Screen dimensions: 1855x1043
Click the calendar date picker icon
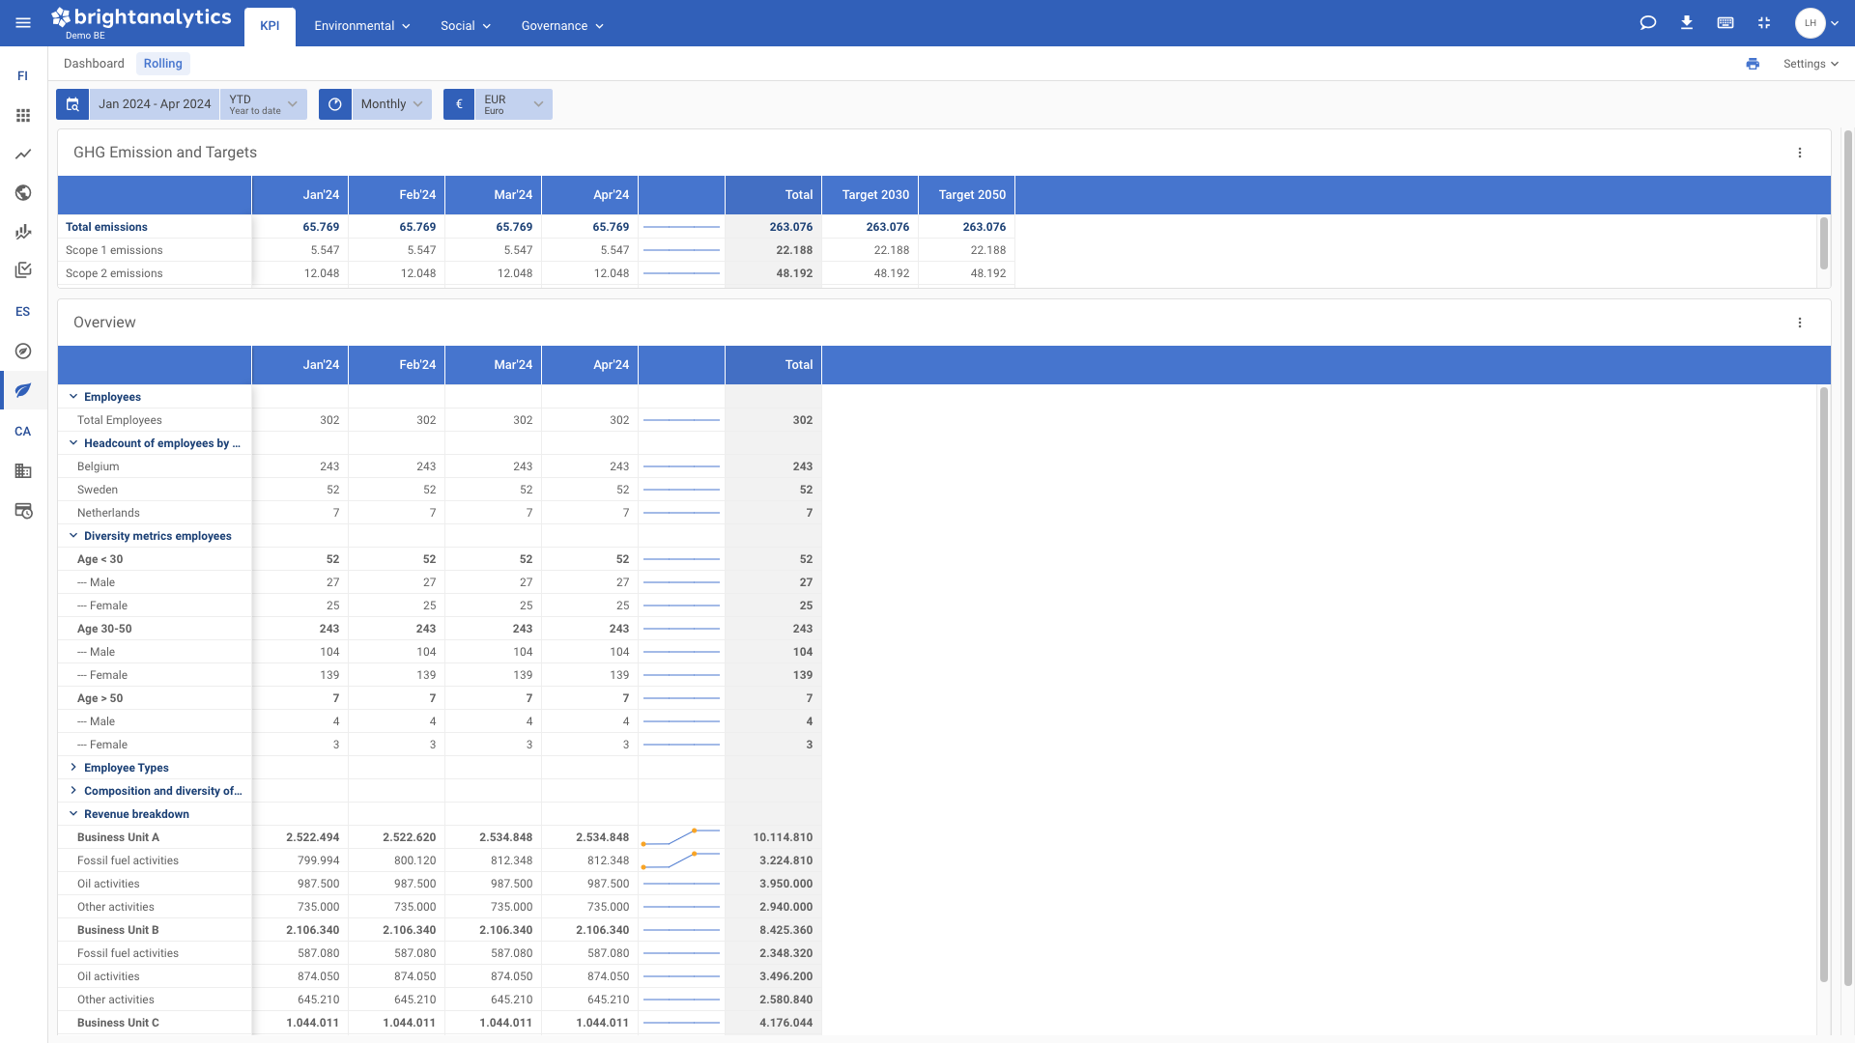72,104
